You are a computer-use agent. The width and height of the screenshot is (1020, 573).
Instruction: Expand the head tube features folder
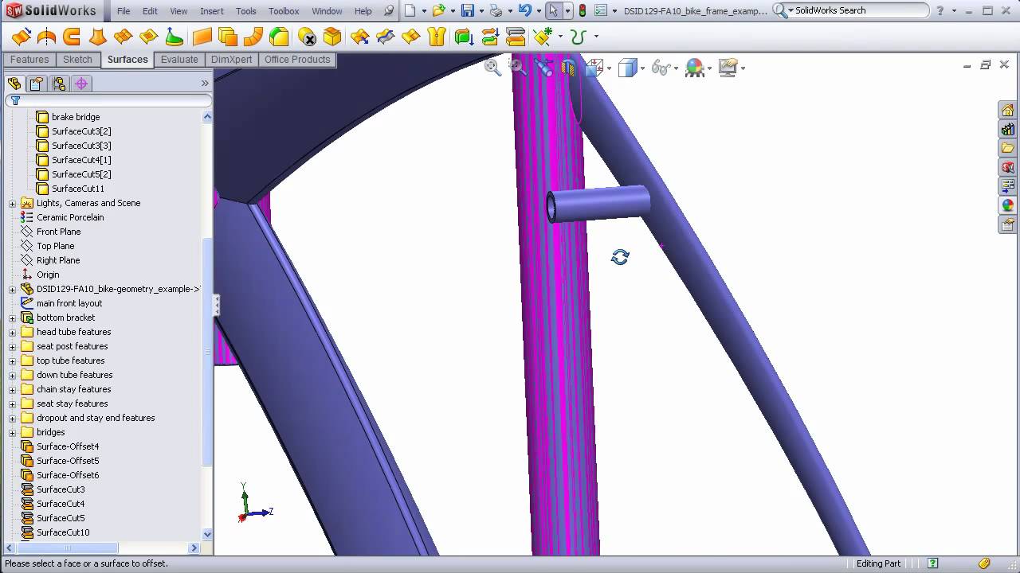(x=12, y=332)
